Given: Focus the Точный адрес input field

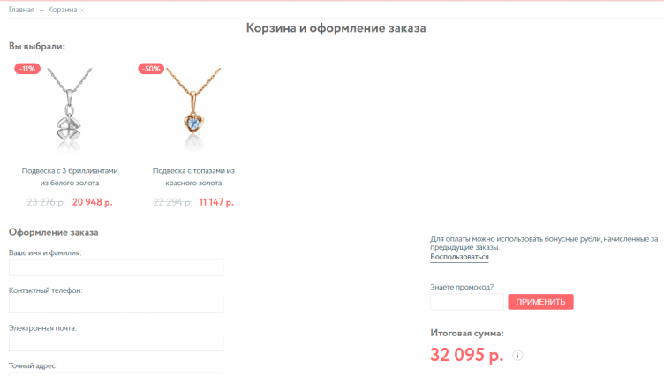Looking at the screenshot, I should point(116,374).
